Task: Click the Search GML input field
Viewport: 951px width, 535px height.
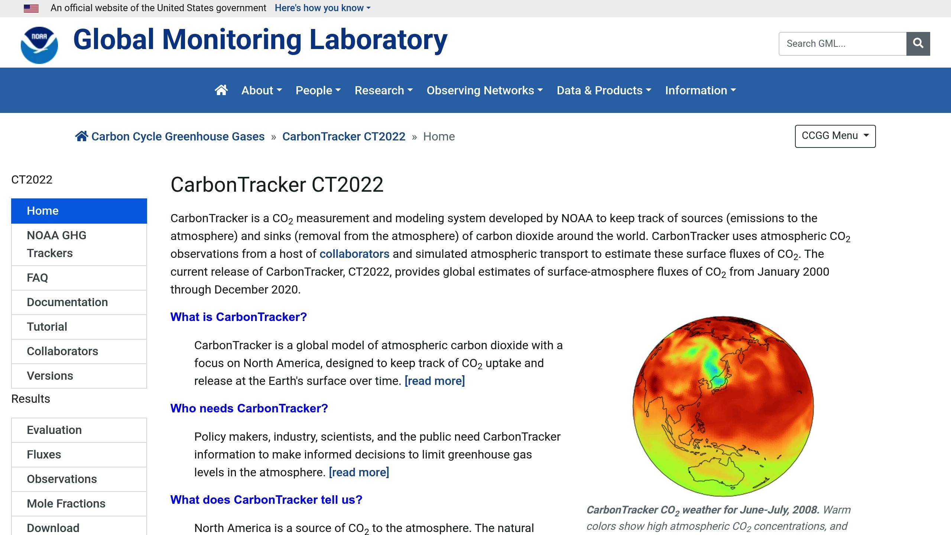Action: click(842, 43)
